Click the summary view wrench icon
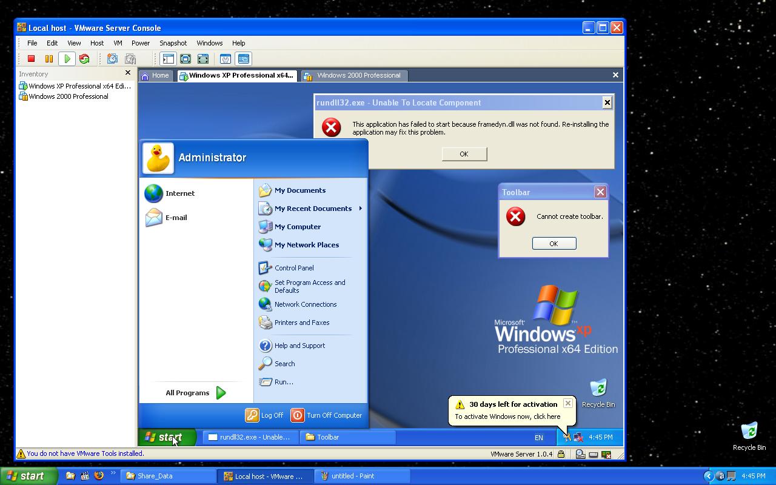776x485 pixels. coord(226,59)
